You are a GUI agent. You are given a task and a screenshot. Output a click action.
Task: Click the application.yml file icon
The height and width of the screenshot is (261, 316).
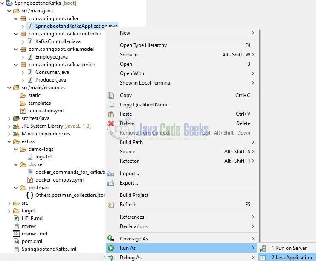click(23, 111)
